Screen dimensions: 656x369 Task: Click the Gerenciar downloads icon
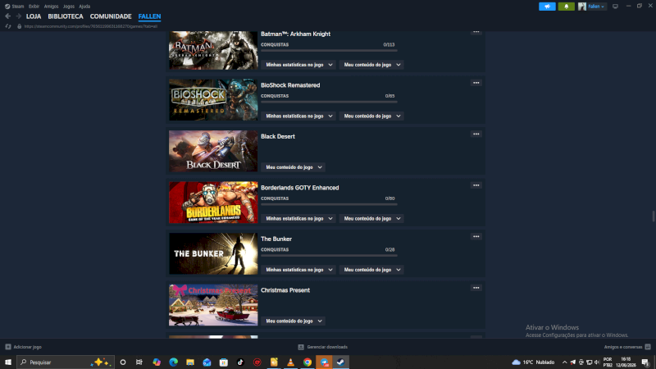coord(301,347)
